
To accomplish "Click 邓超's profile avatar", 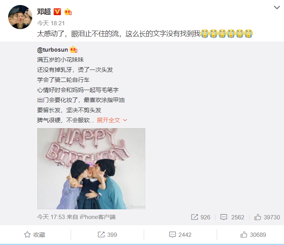I will (20, 17).
